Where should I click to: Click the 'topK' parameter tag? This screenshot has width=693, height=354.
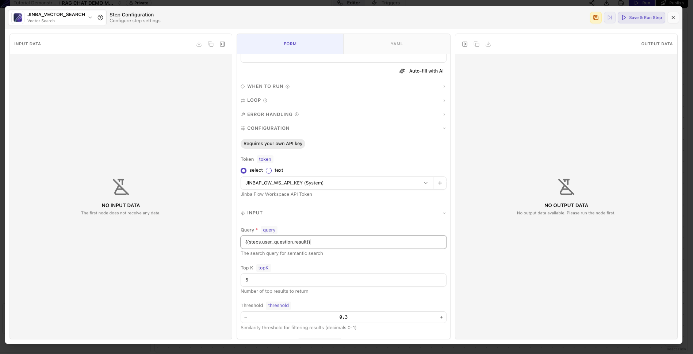(263, 268)
